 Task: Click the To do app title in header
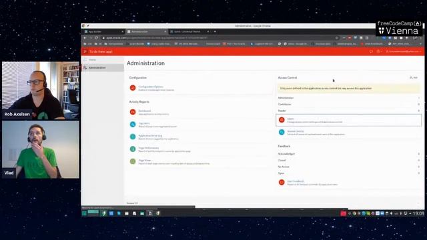(x=101, y=51)
